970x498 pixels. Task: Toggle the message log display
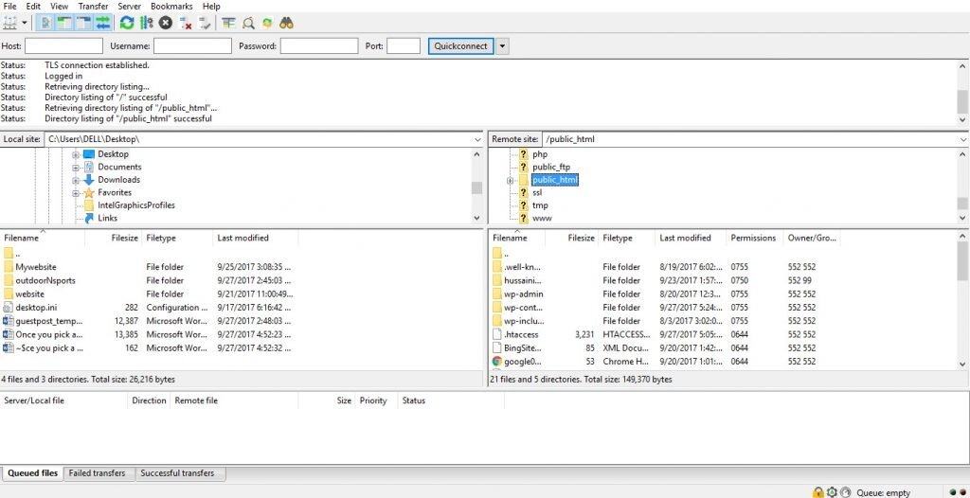pyautogui.click(x=45, y=23)
